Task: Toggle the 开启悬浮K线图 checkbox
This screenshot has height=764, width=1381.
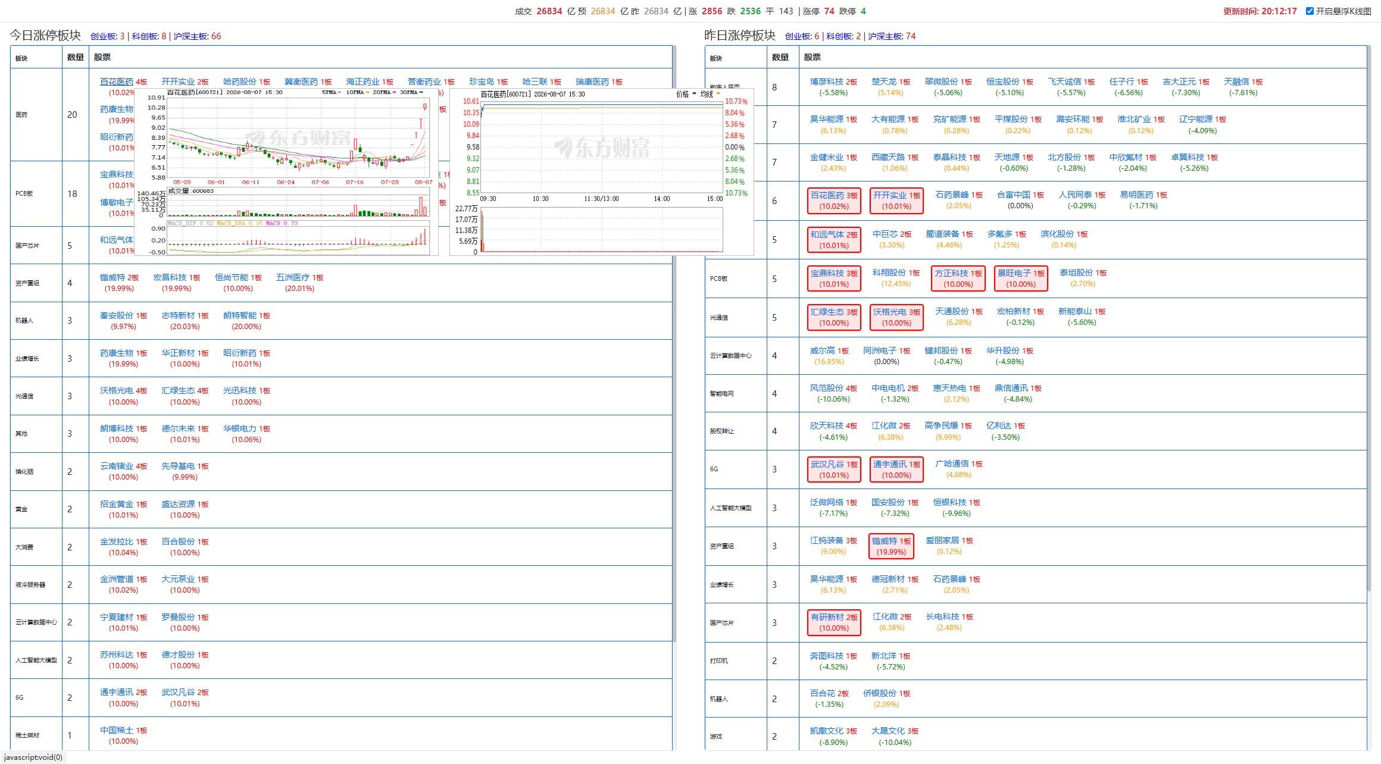Action: point(1310,11)
